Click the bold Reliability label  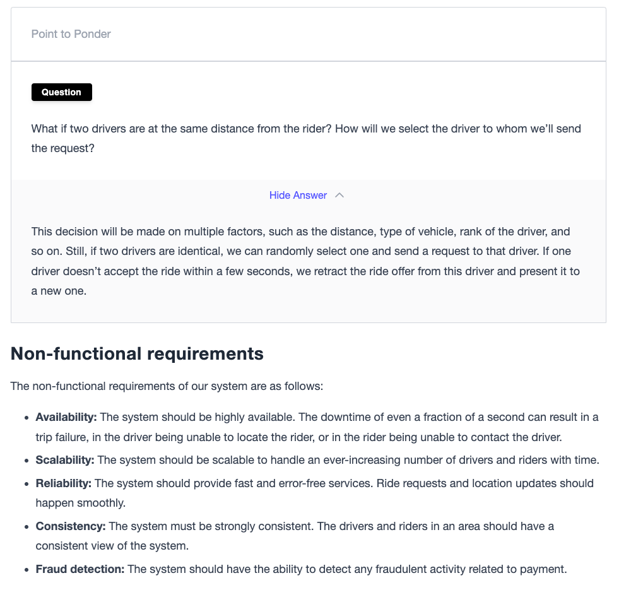64,483
